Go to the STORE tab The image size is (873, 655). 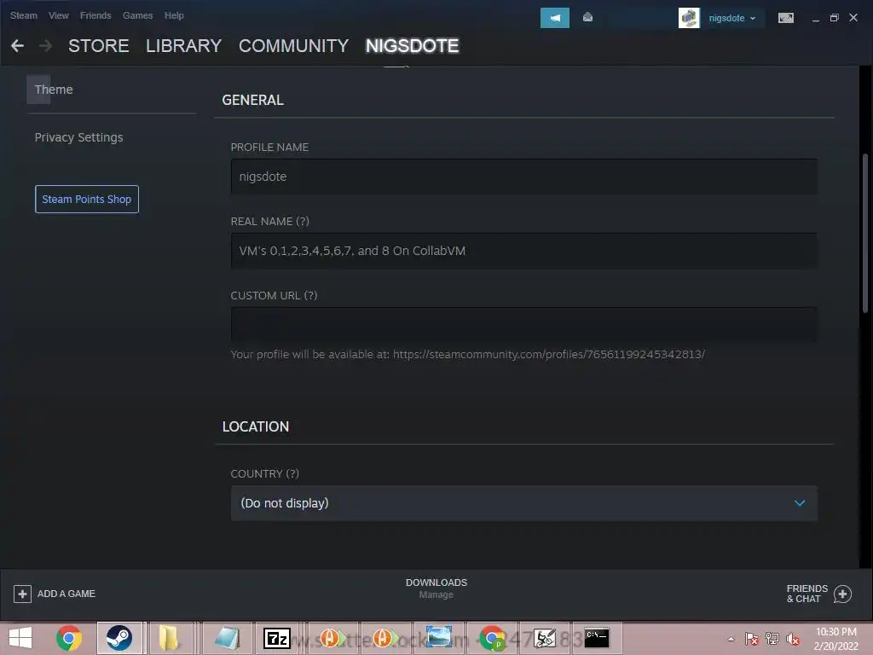99,46
